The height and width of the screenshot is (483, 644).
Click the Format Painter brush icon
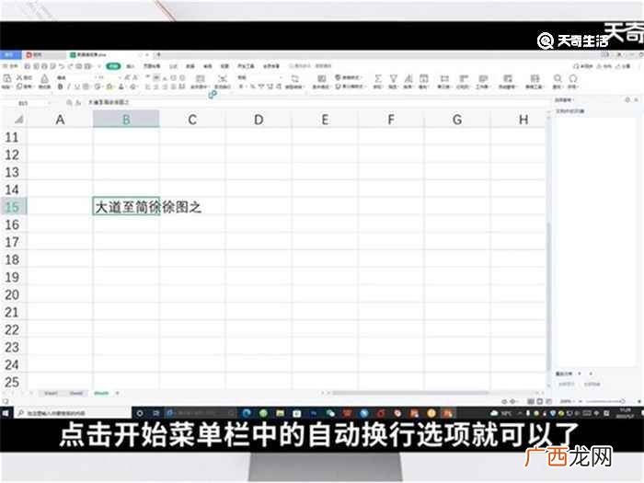(x=44, y=78)
